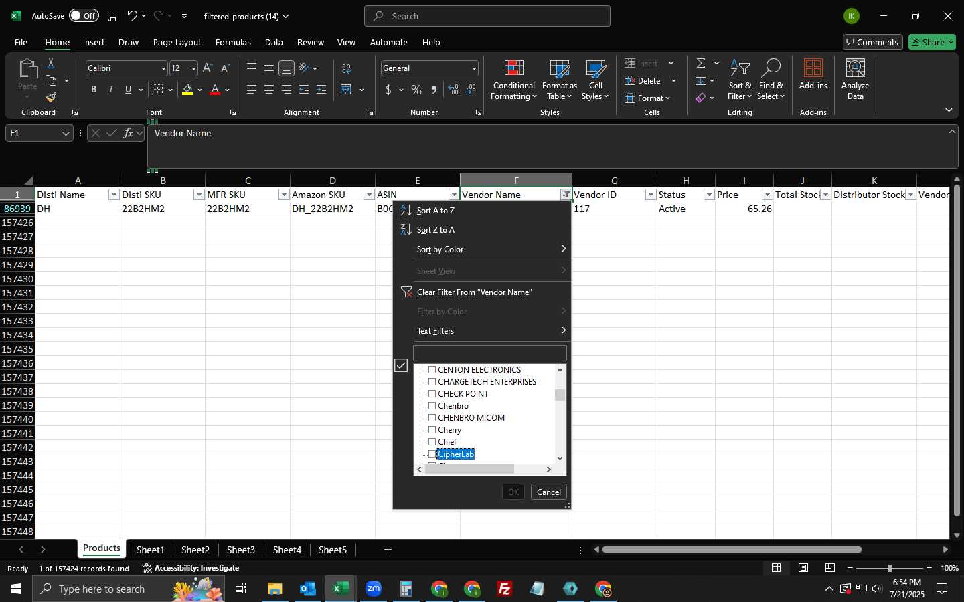964x602 pixels.
Task: Check the CENTON ELECTRONICS box
Action: click(x=432, y=369)
